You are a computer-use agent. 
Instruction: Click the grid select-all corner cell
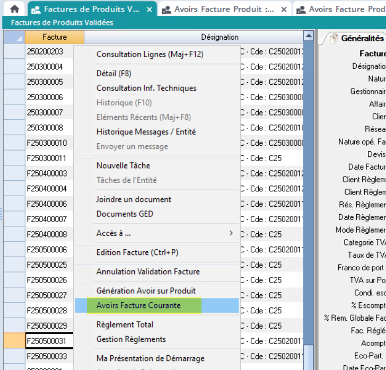point(14,37)
